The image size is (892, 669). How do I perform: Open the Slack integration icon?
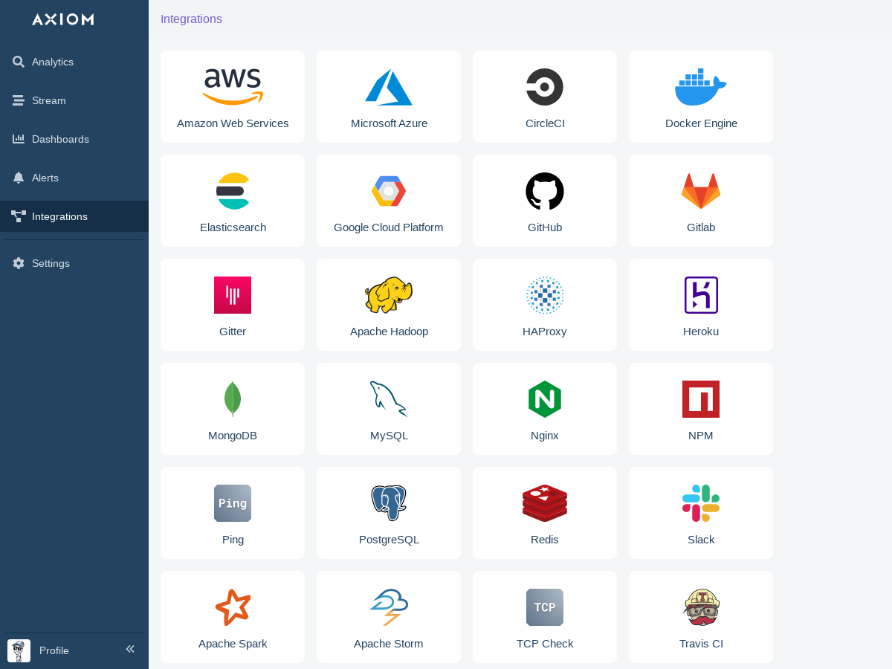click(x=701, y=503)
